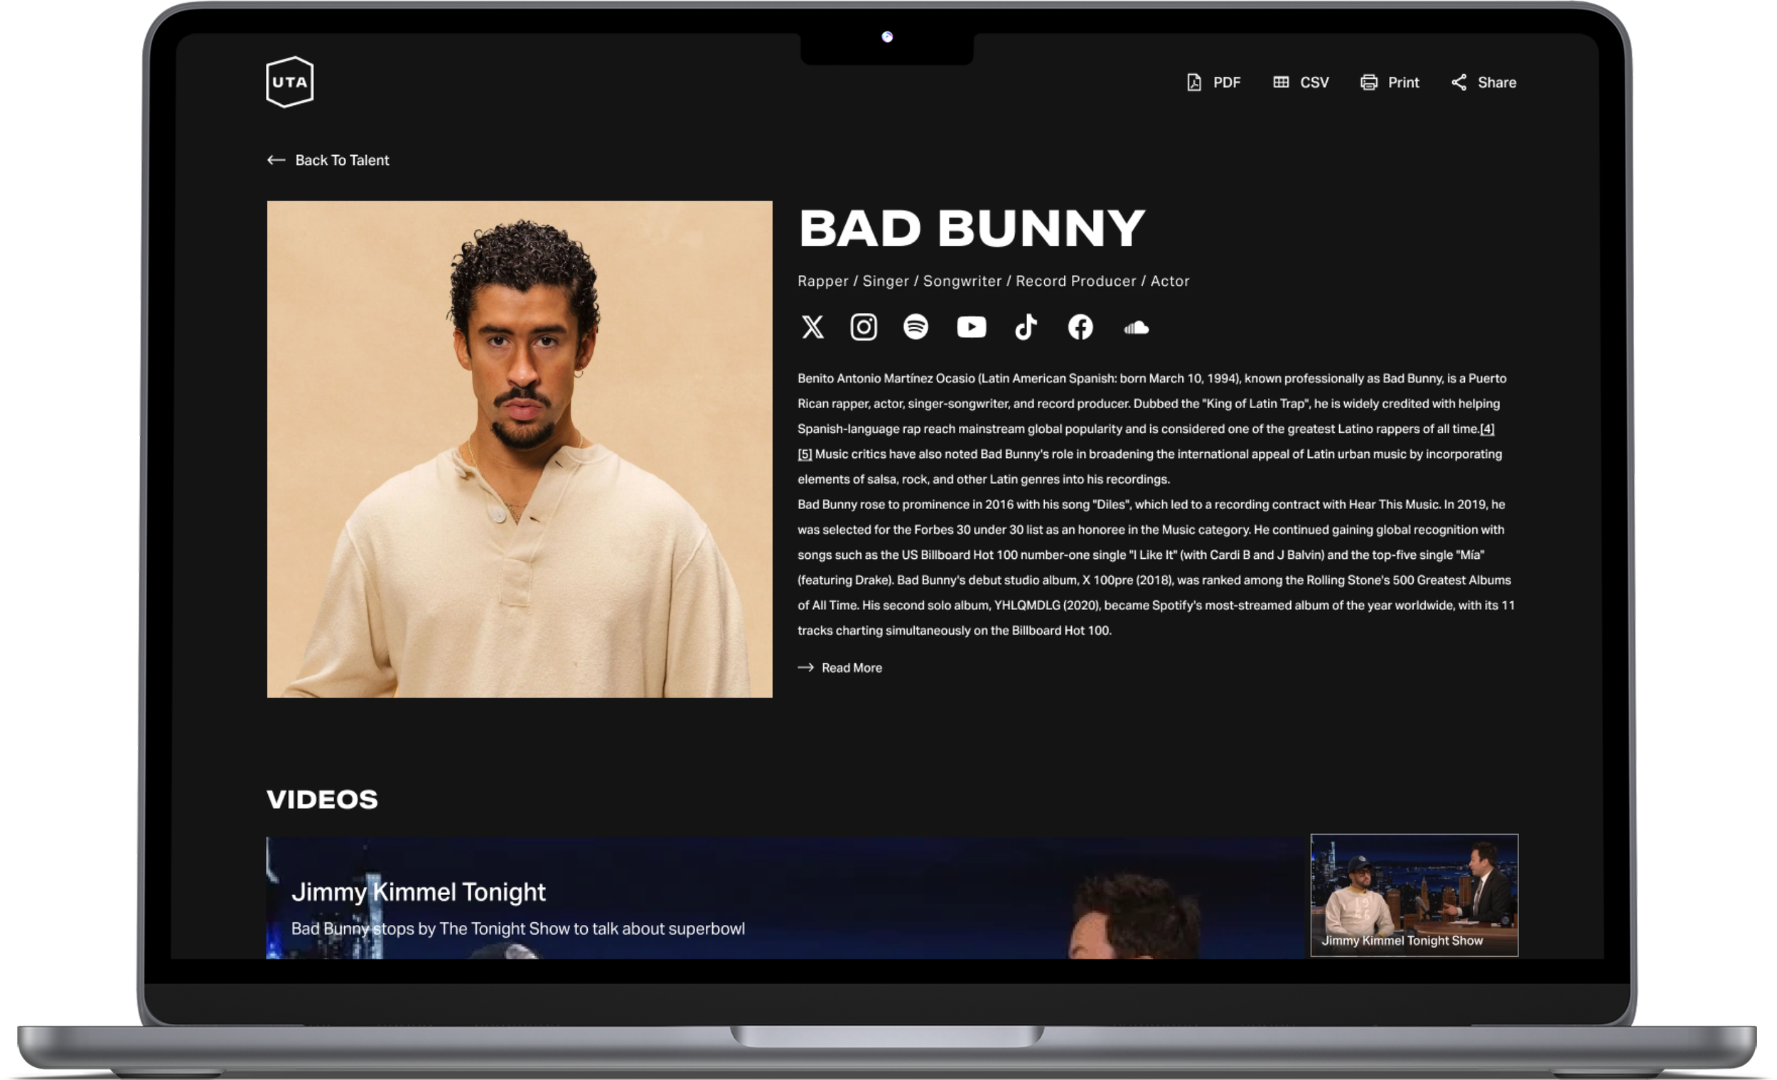This screenshot has width=1777, height=1080.
Task: Follow the [5] citation link
Action: [805, 454]
